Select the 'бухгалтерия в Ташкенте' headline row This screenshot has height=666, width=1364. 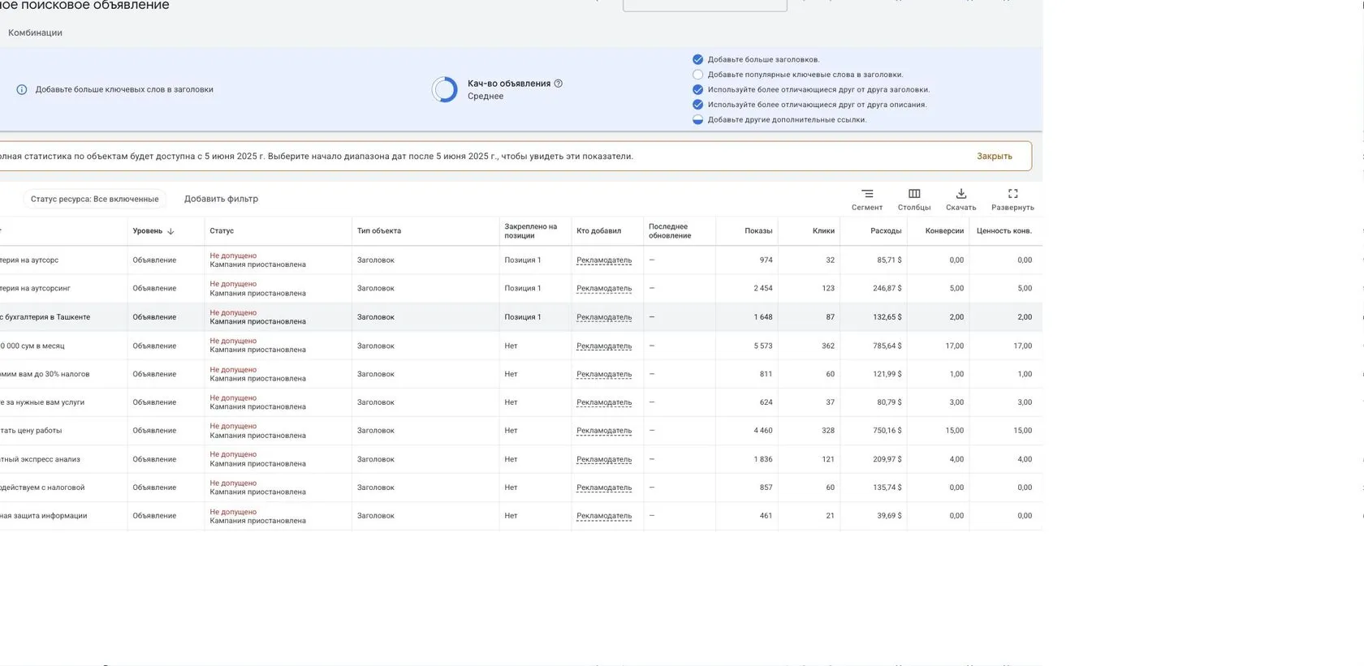pyautogui.click(x=521, y=317)
